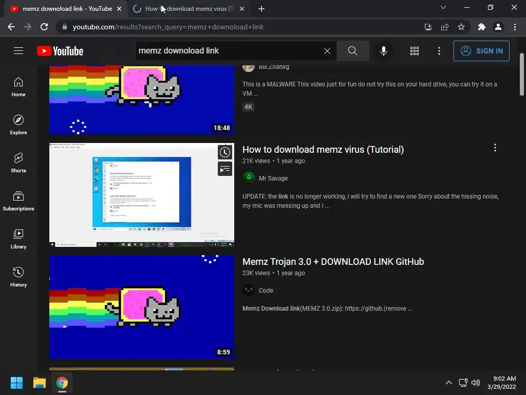Open the Chrome three-dot menu
This screenshot has height=395, width=526.
(x=515, y=27)
